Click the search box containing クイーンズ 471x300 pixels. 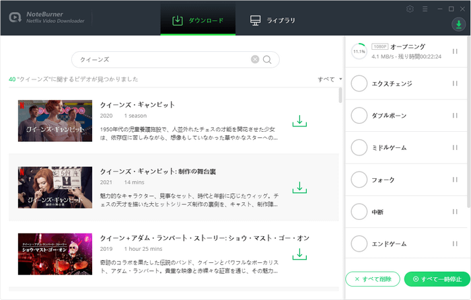pos(176,59)
